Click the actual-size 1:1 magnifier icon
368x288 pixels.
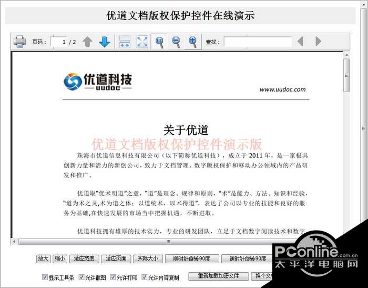(x=159, y=42)
